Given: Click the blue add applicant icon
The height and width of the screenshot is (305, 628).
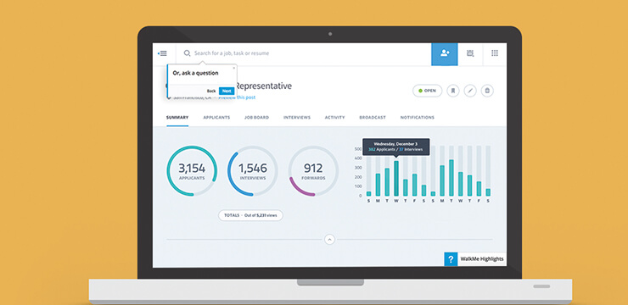Looking at the screenshot, I should [x=445, y=53].
